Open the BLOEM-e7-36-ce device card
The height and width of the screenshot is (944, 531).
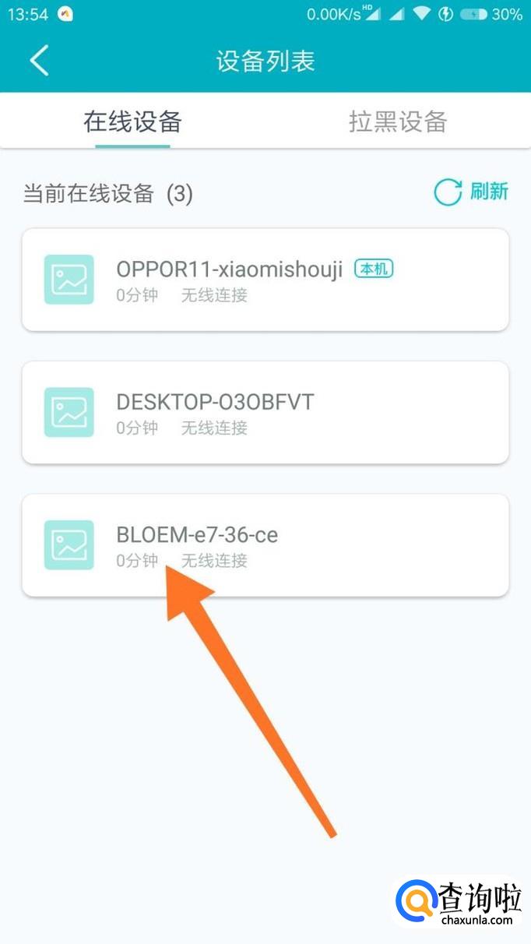point(265,544)
